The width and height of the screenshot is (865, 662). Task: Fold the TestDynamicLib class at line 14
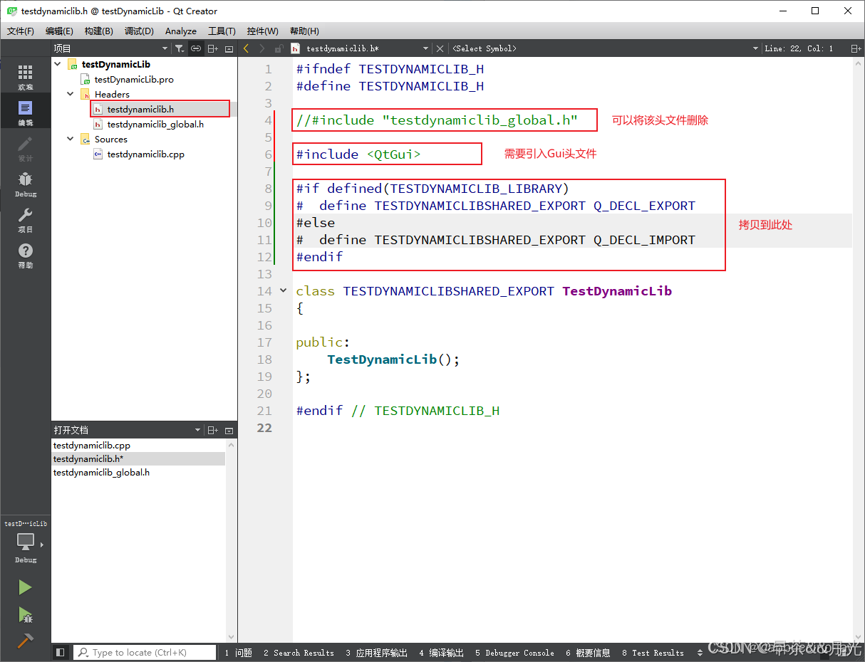click(283, 290)
